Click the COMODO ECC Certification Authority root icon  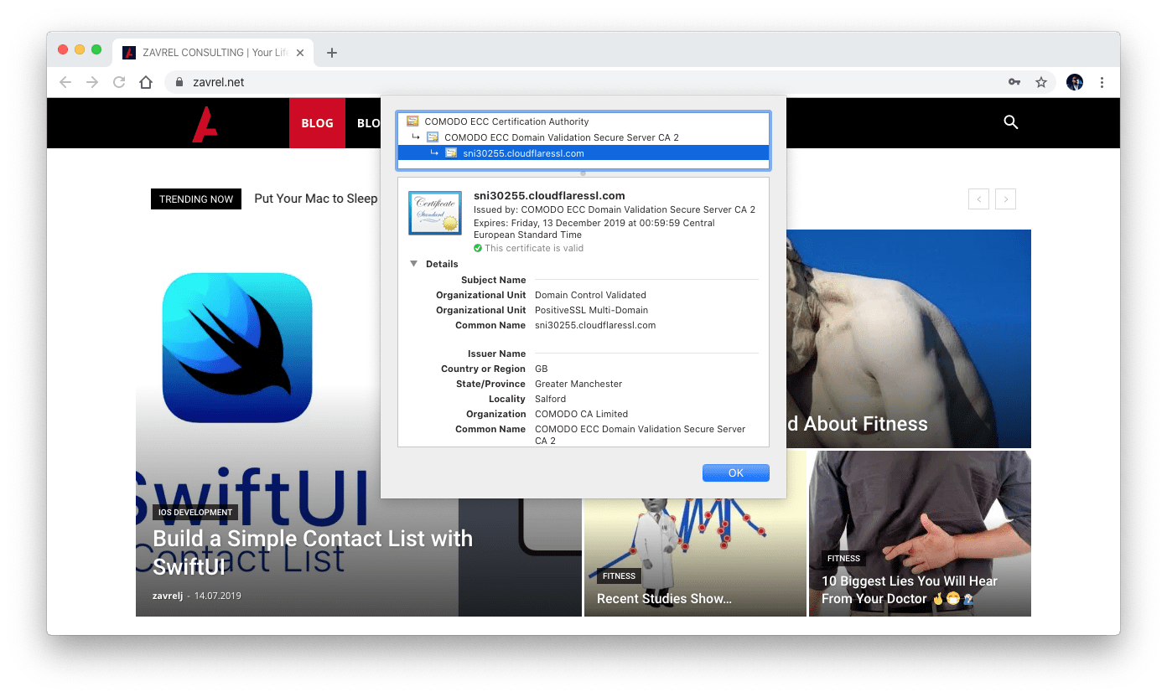tap(412, 121)
